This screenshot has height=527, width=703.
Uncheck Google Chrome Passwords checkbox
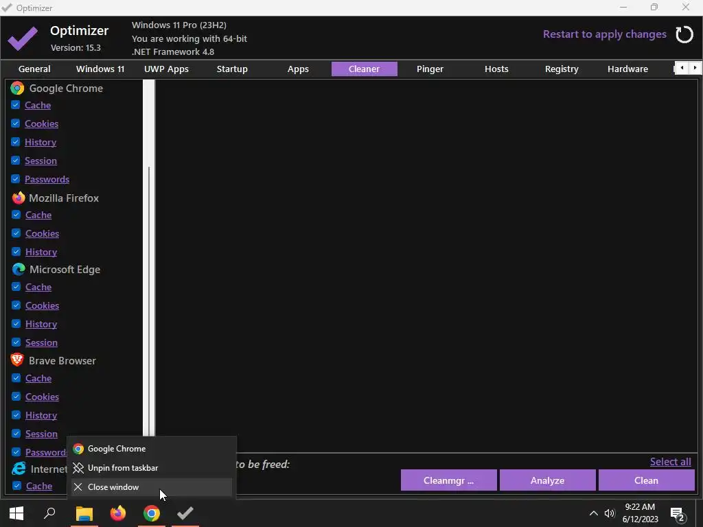click(15, 179)
